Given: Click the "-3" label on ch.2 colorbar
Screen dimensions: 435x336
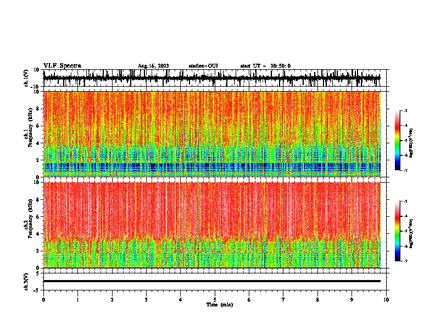Looking at the screenshot, I should 405,201.
